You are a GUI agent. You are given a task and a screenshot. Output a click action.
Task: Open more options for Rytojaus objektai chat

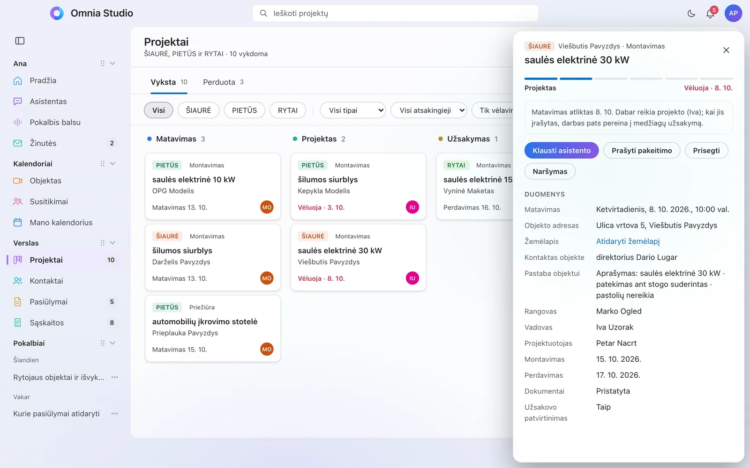[x=115, y=377]
